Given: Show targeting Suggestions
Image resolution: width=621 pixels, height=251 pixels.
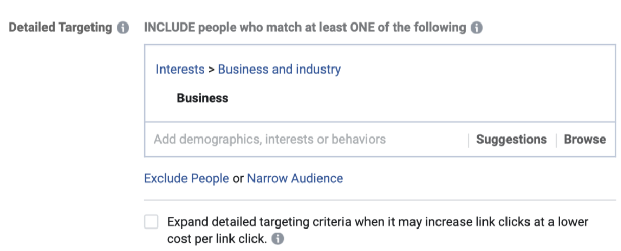Looking at the screenshot, I should [511, 140].
